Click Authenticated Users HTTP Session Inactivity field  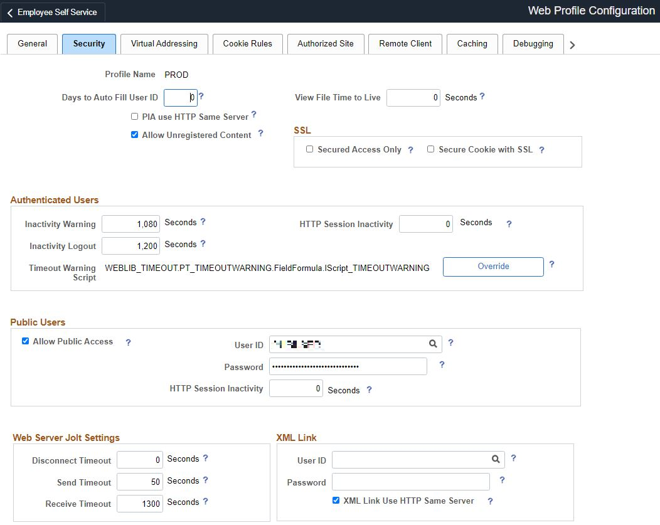click(426, 224)
